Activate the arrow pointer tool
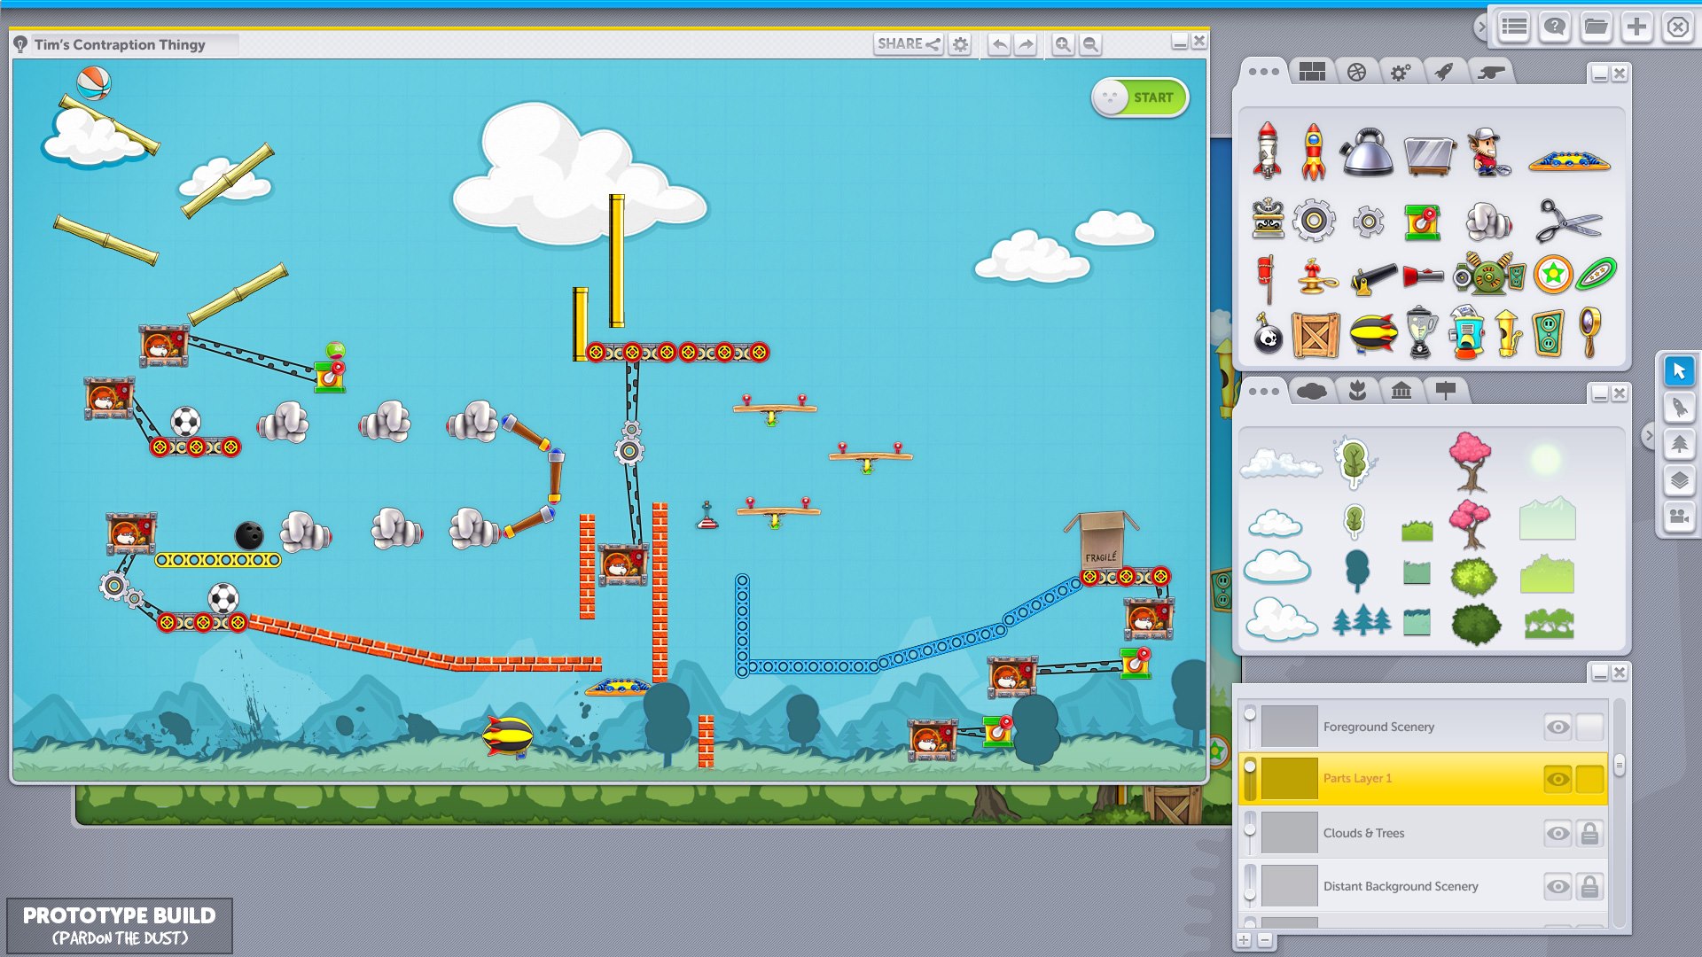Screen dimensions: 1702x957 [x=1679, y=371]
